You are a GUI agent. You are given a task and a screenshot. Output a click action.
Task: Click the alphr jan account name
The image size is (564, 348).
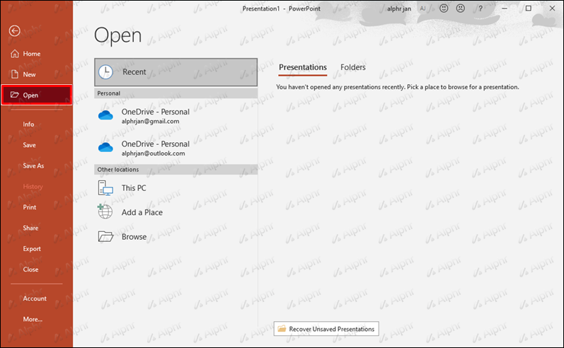399,8
